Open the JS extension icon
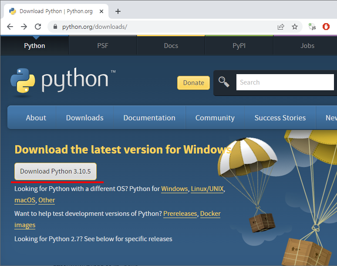The image size is (337, 266). (312, 27)
